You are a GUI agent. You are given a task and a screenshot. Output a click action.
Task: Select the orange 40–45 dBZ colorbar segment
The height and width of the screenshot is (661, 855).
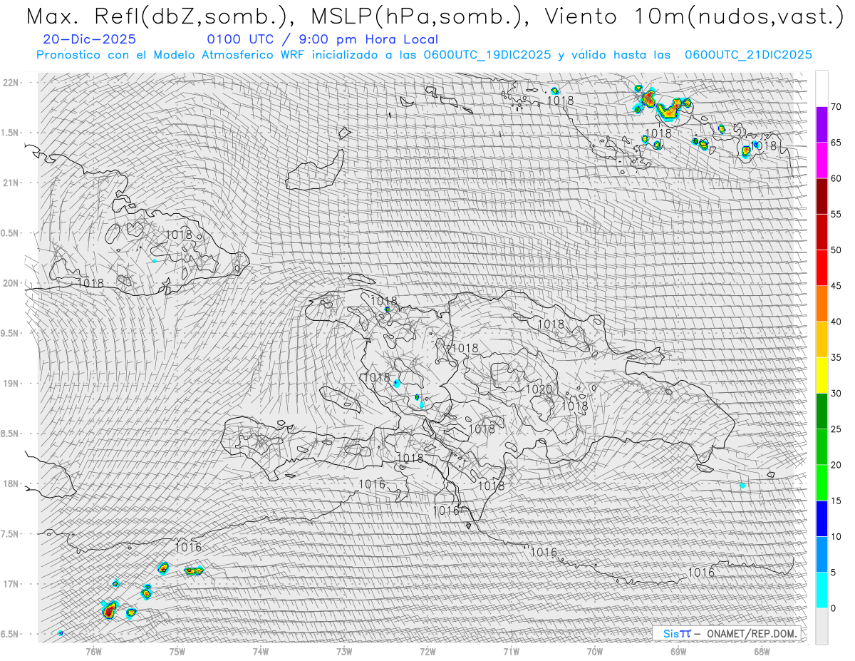click(x=822, y=304)
